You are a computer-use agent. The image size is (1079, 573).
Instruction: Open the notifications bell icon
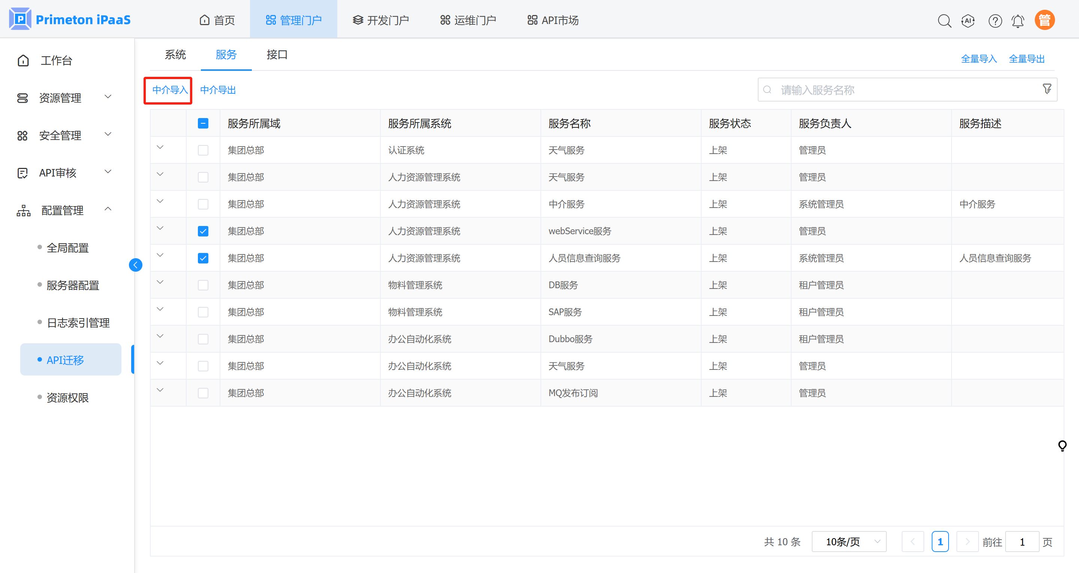[x=1018, y=21]
